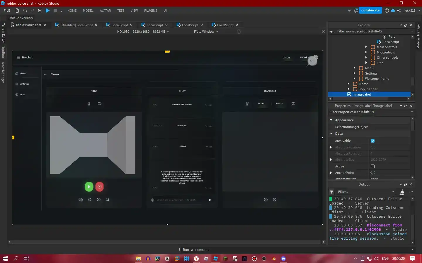Open the HOME ribbon tab
Image resolution: width=422 pixels, height=263 pixels.
pyautogui.click(x=72, y=11)
